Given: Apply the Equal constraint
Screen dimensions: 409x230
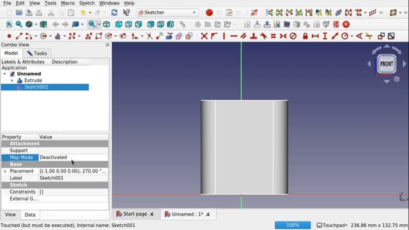Looking at the screenshot, I should click(274, 36).
